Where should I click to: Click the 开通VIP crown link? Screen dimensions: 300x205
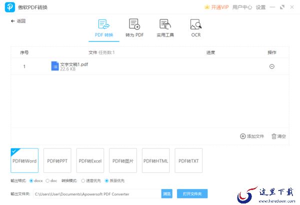tap(216, 7)
